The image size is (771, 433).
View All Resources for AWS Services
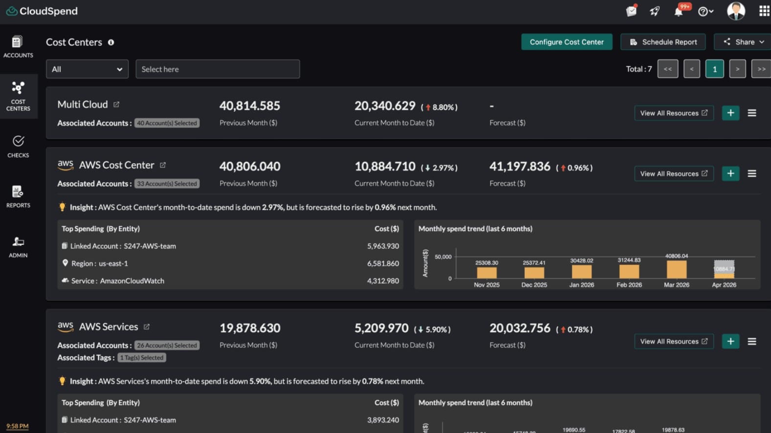[674, 341]
